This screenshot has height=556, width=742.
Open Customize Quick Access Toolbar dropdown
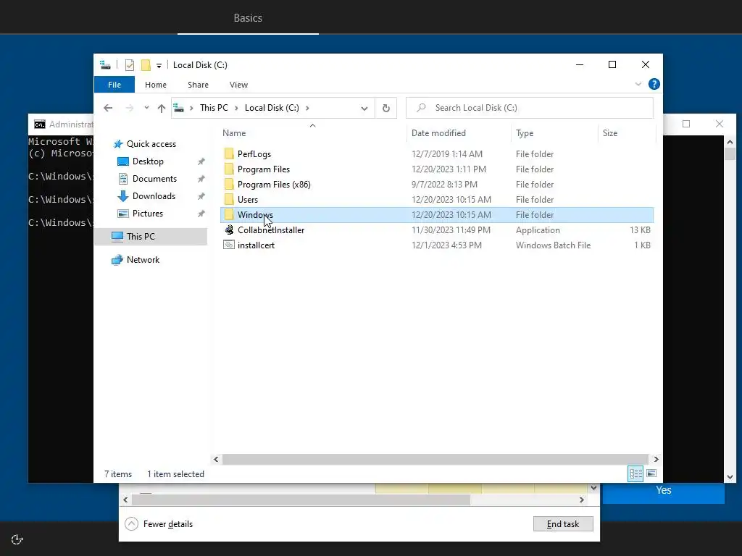coord(159,66)
